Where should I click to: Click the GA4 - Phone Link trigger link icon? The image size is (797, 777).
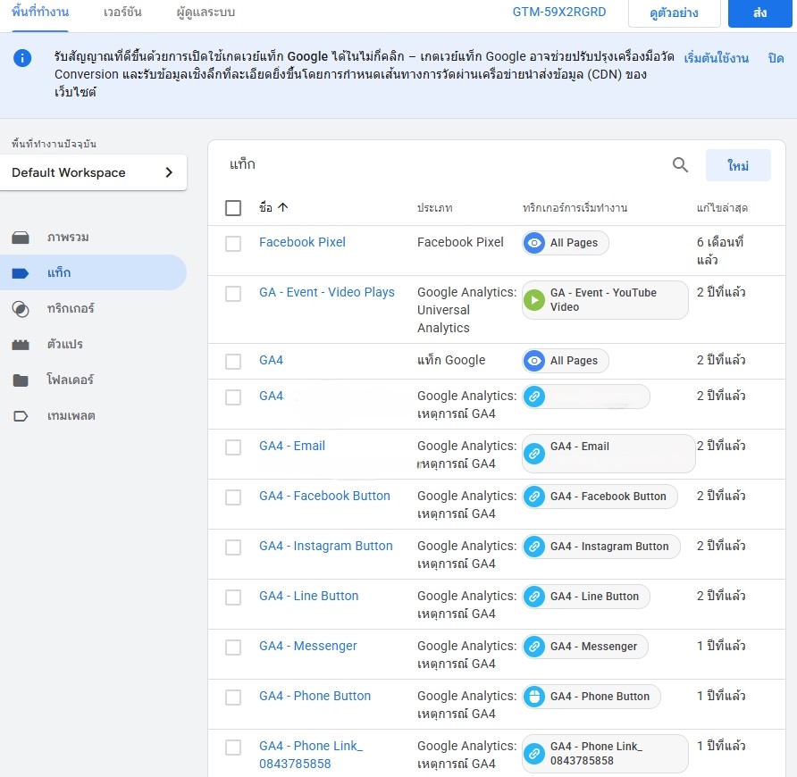[534, 754]
